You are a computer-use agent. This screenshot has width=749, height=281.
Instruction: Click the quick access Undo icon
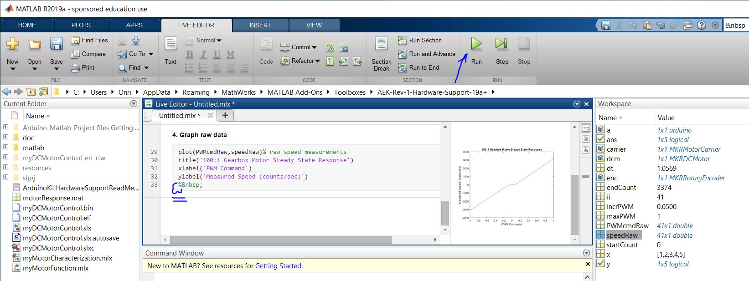pos(661,25)
